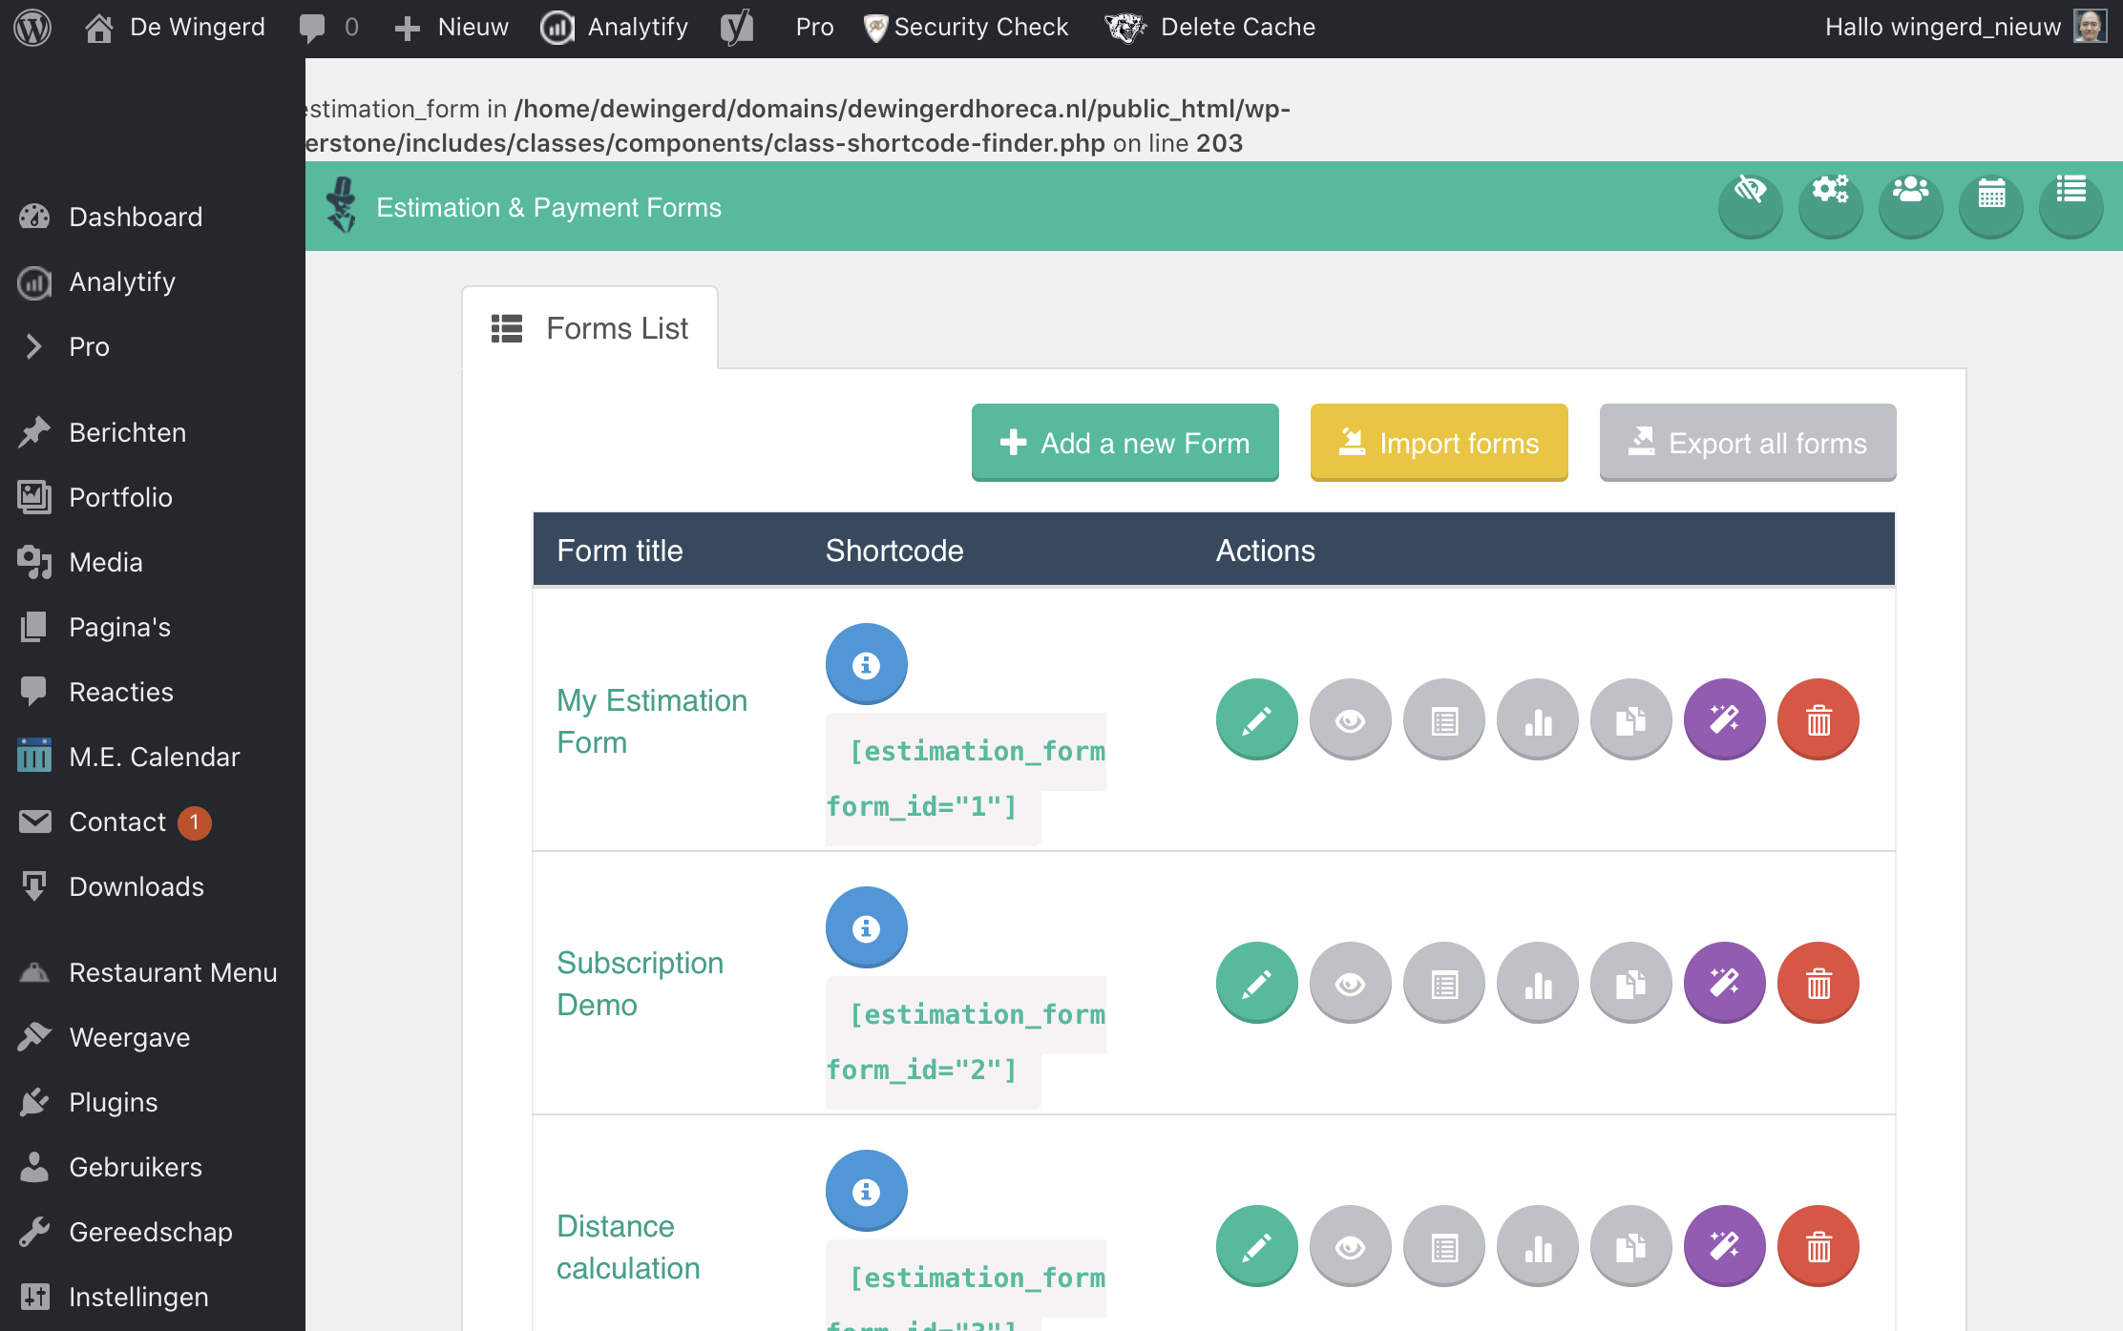Viewport: 2123px width, 1331px height.
Task: Delete the Distance calculation form
Action: tap(1818, 1246)
